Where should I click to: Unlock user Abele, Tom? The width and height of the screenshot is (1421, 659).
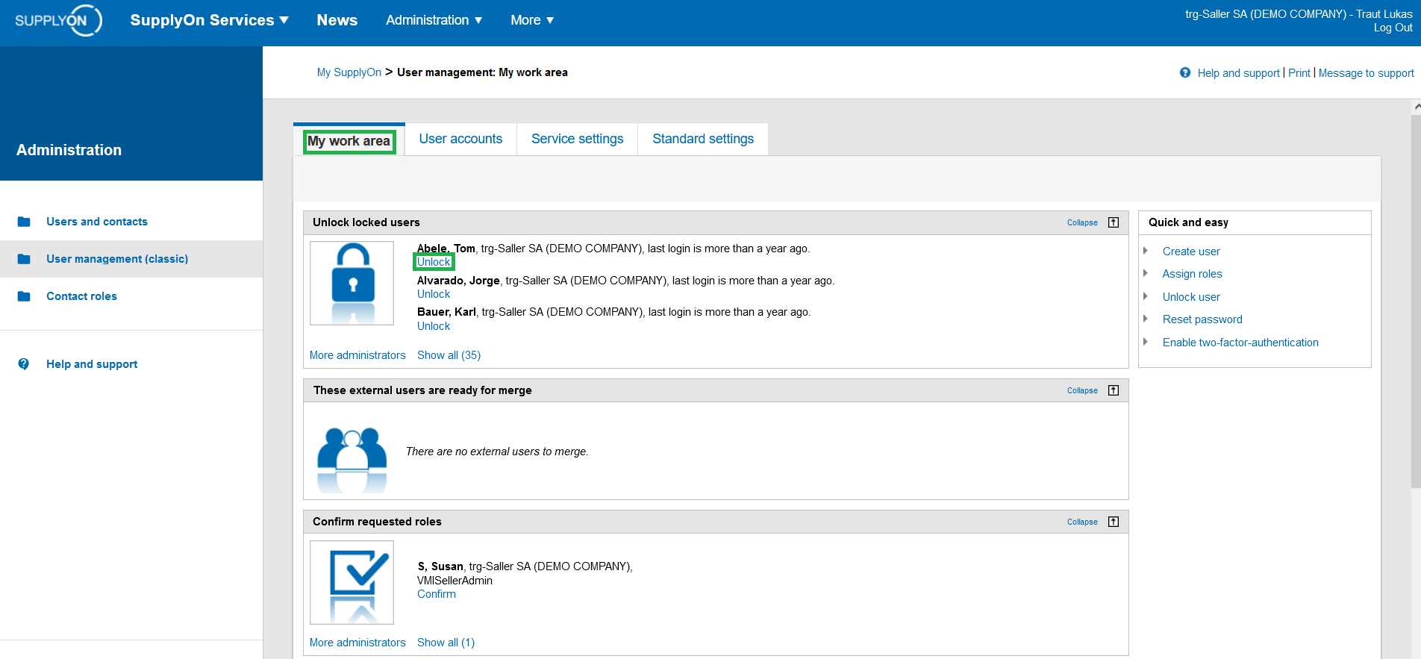434,262
